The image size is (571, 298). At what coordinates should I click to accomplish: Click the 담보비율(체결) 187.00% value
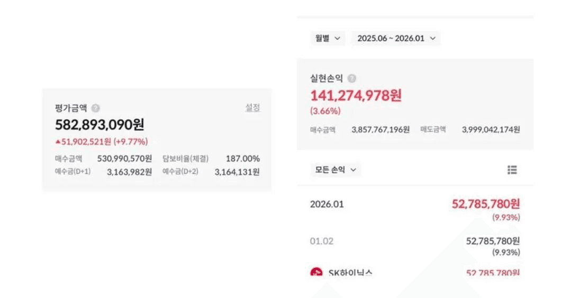click(242, 159)
